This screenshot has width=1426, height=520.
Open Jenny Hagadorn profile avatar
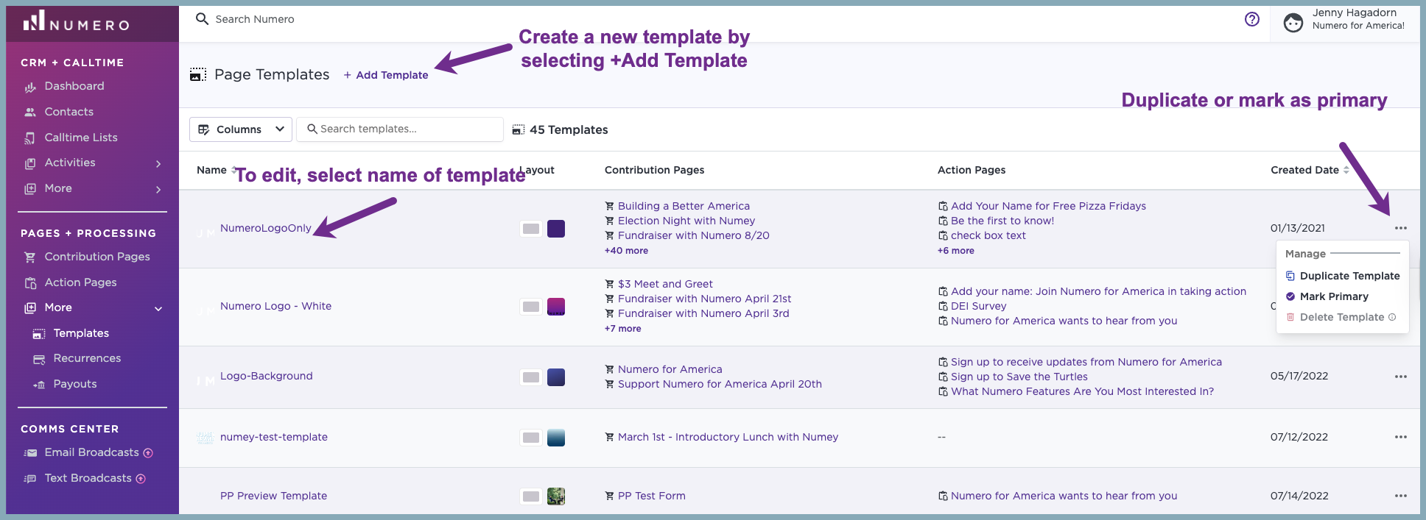[1293, 23]
